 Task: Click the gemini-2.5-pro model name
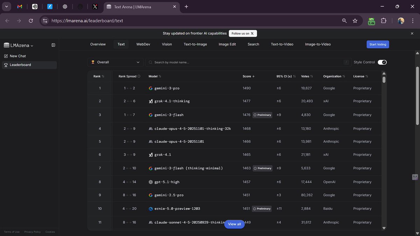click(x=169, y=195)
